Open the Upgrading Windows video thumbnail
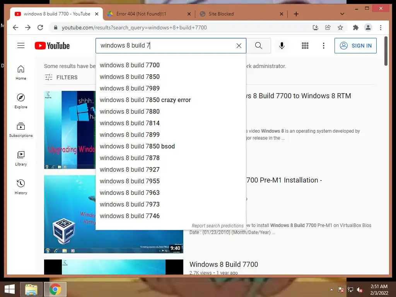Screen dimensions: 396x297 70,130
